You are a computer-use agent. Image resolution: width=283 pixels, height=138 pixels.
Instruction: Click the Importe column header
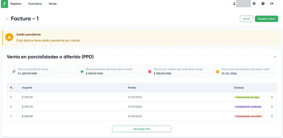(27, 87)
